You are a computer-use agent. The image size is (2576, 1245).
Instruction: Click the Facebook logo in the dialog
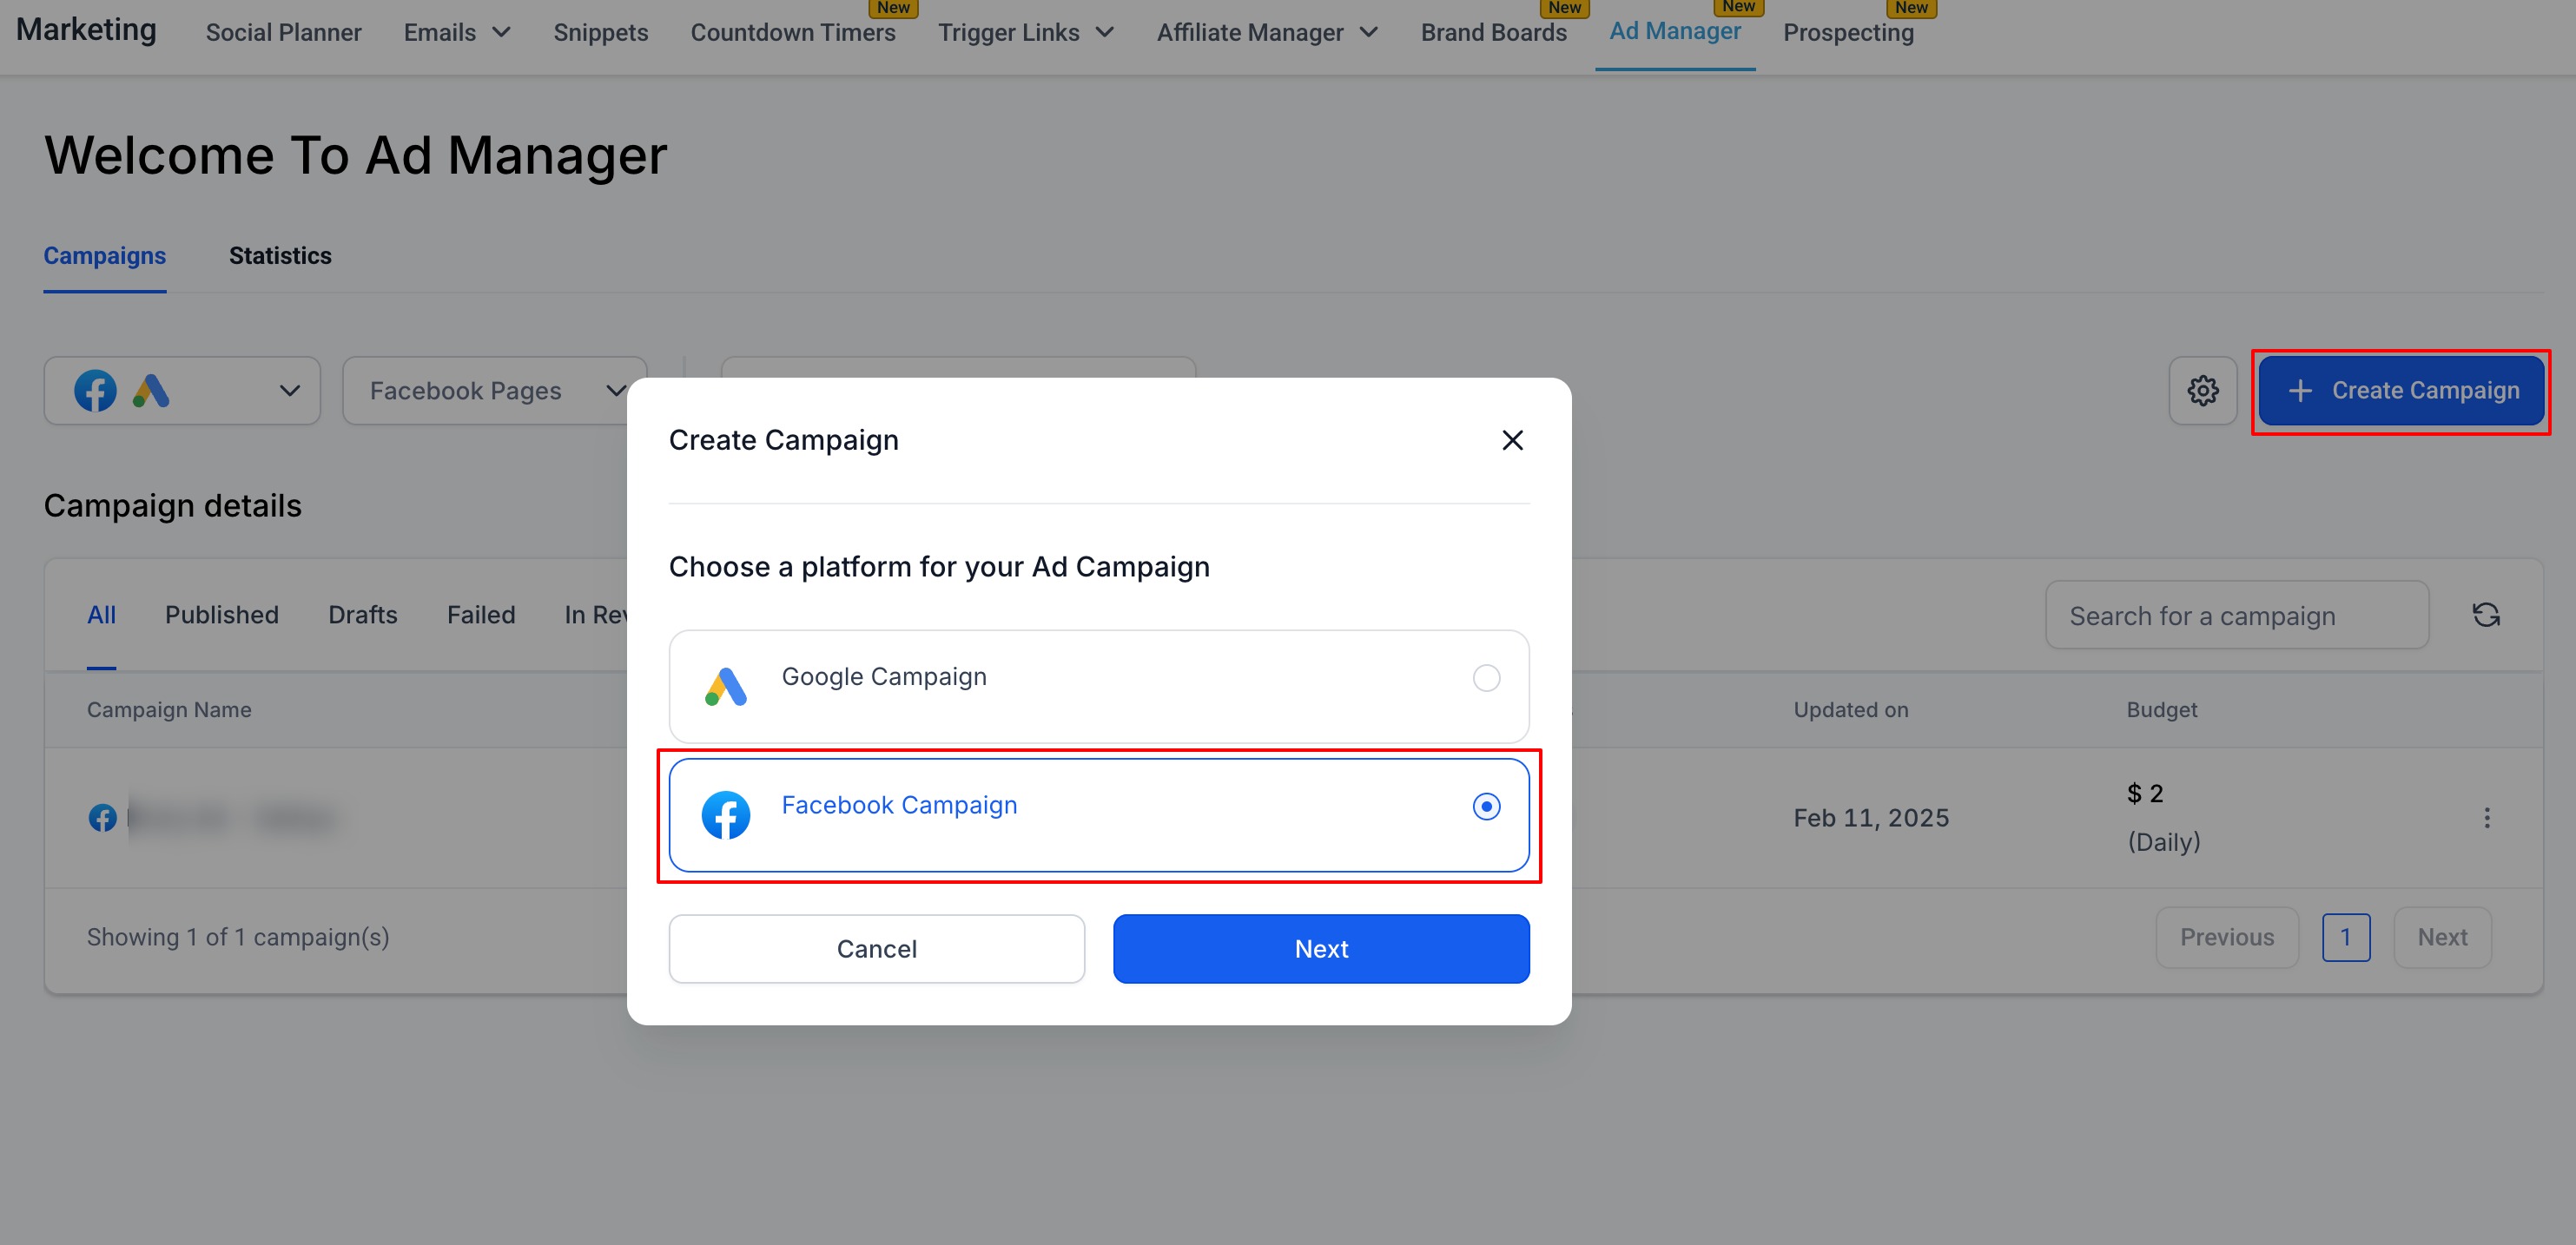[726, 815]
